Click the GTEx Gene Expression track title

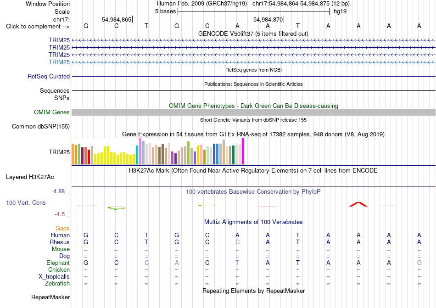[x=253, y=134]
